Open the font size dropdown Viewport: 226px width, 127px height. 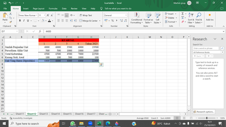coord(44,15)
